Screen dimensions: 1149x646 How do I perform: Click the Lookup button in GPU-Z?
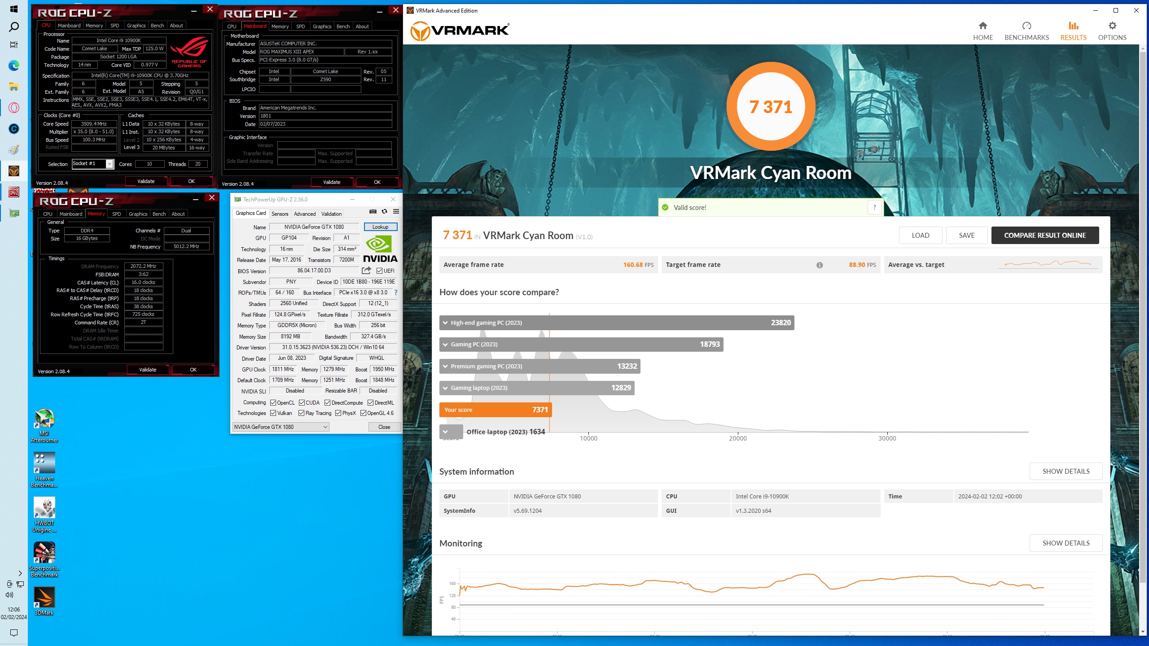click(380, 227)
